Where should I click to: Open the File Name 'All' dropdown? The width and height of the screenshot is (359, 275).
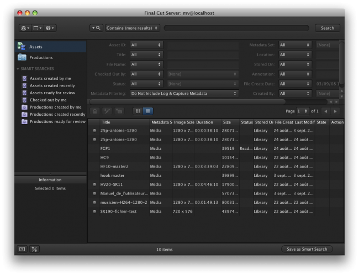pyautogui.click(x=146, y=64)
